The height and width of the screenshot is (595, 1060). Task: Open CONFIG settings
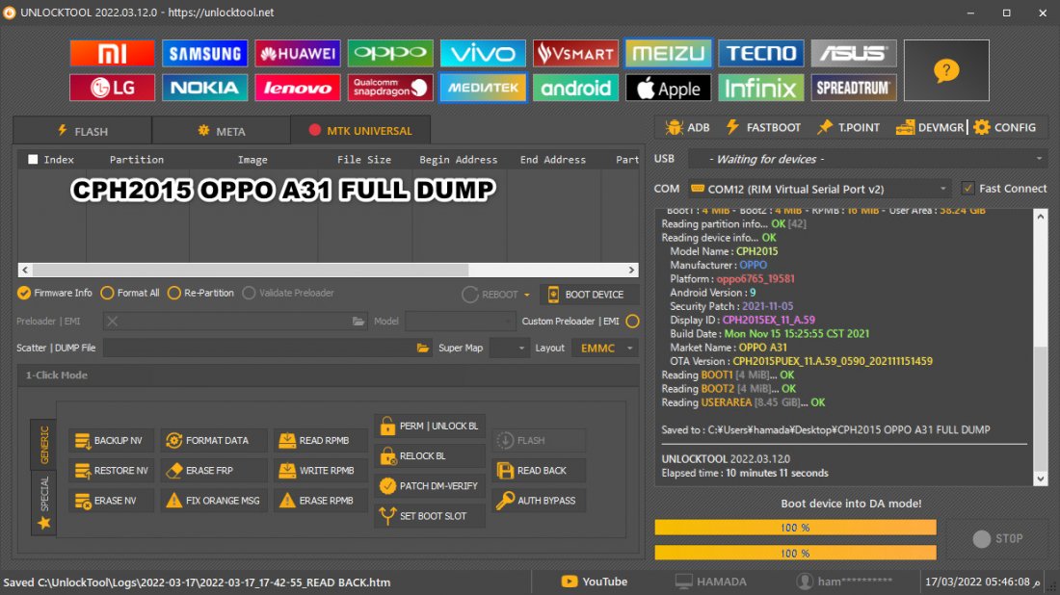click(1004, 128)
